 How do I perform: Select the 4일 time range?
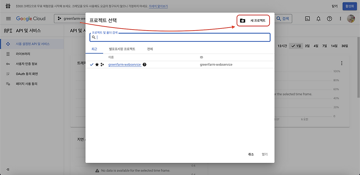pyautogui.click(x=316, y=46)
